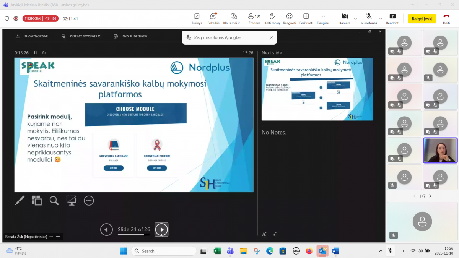The height and width of the screenshot is (258, 459).
Task: Toggle the Kamera camera on
Action: point(344,18)
